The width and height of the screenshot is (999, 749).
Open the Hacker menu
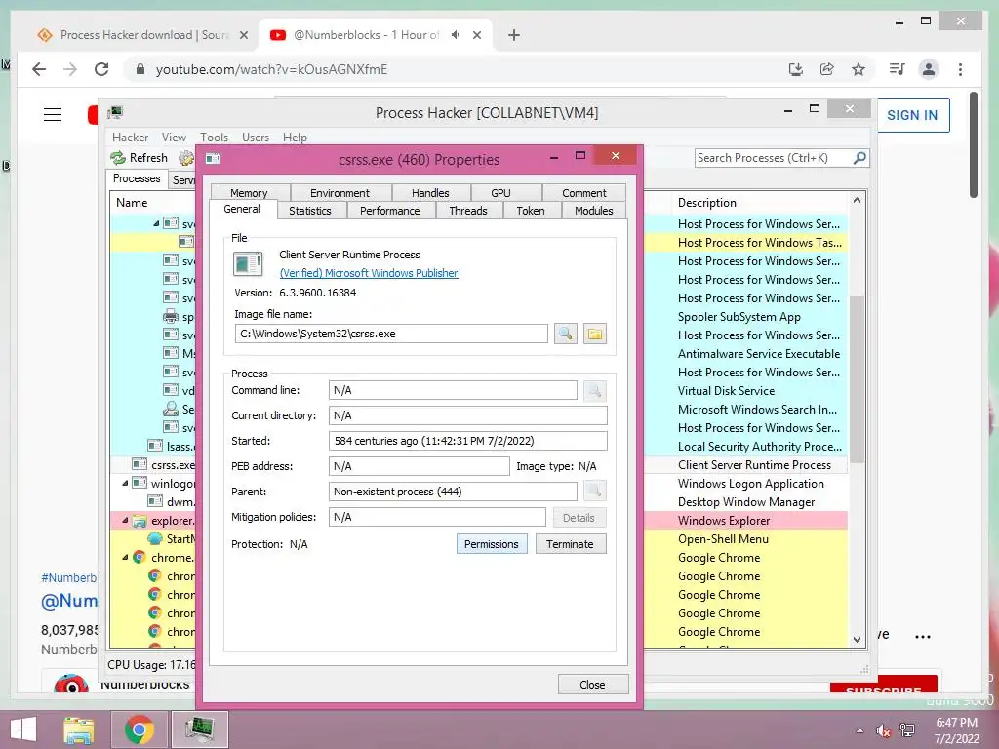(130, 138)
